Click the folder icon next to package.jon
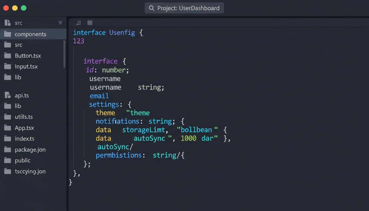Image resolution: width=369 pixels, height=211 pixels. [x=7, y=150]
